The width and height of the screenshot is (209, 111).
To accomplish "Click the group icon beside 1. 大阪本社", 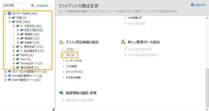I will click(x=18, y=26).
